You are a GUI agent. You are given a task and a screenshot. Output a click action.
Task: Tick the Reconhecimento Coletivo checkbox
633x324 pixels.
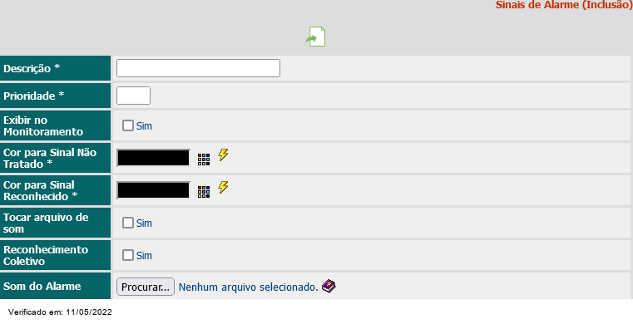pos(128,255)
